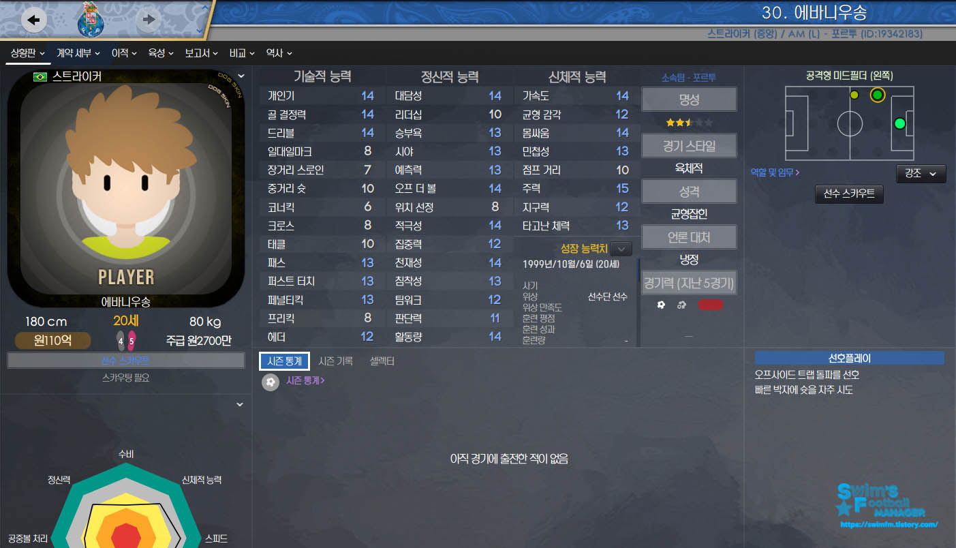
Task: Click the 드리블 attribute row
Action: pyautogui.click(x=321, y=133)
